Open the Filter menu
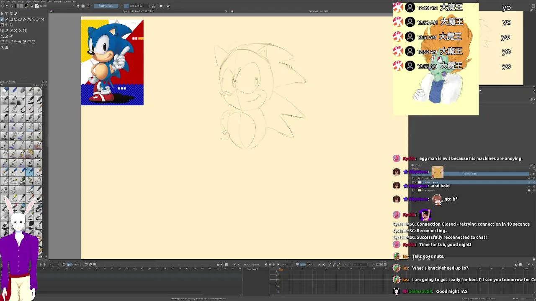Image resolution: width=536 pixels, height=301 pixels. pos(43,2)
